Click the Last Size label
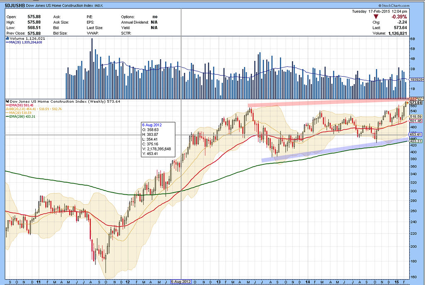 [95, 28]
